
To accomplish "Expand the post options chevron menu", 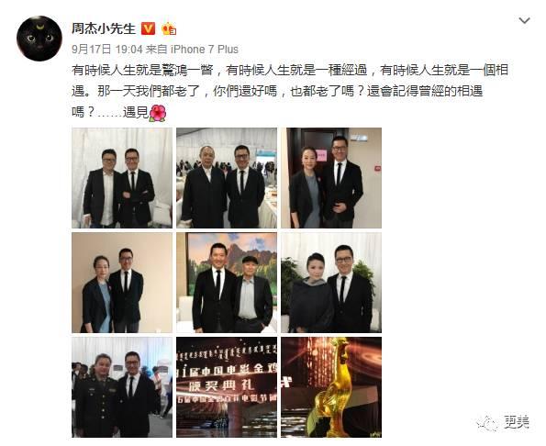I will pos(524,21).
